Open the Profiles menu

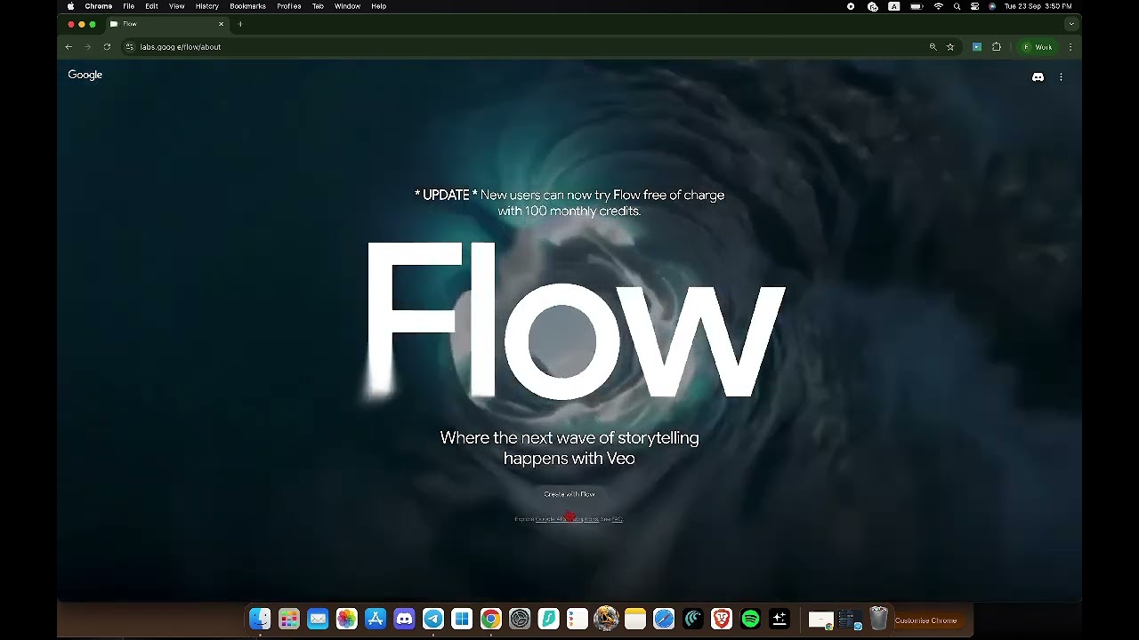point(288,6)
